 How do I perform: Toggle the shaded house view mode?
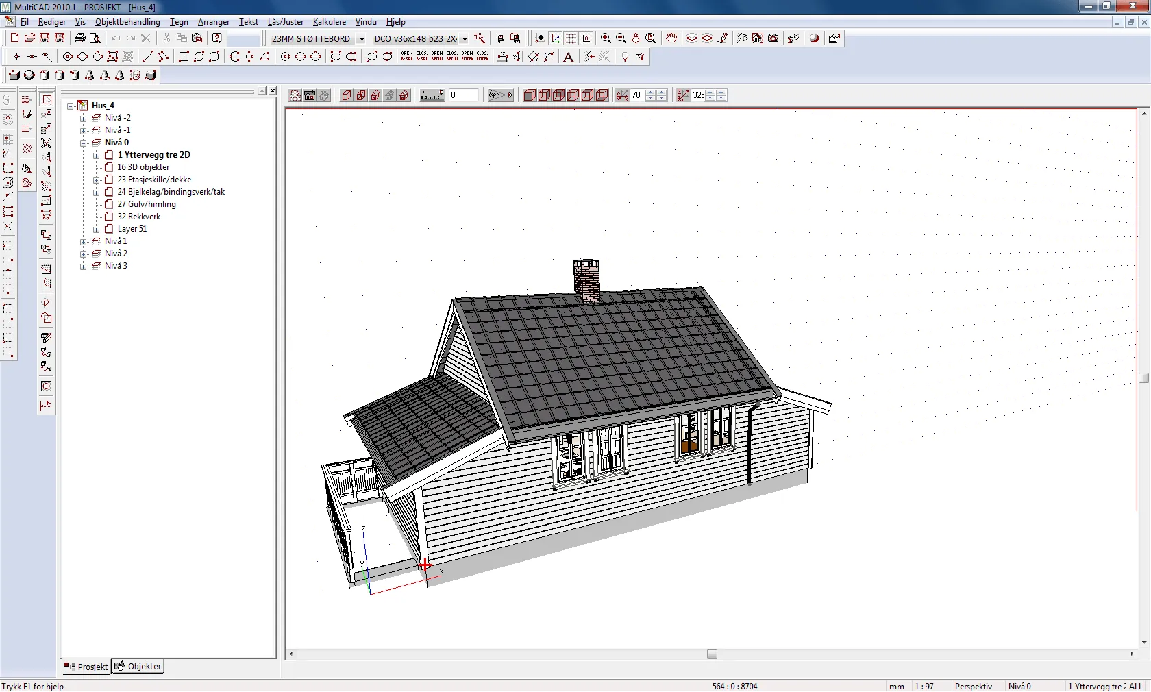[309, 95]
